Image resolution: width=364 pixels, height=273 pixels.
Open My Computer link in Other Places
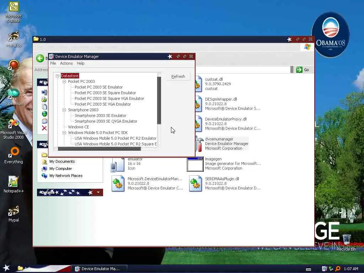pos(60,169)
